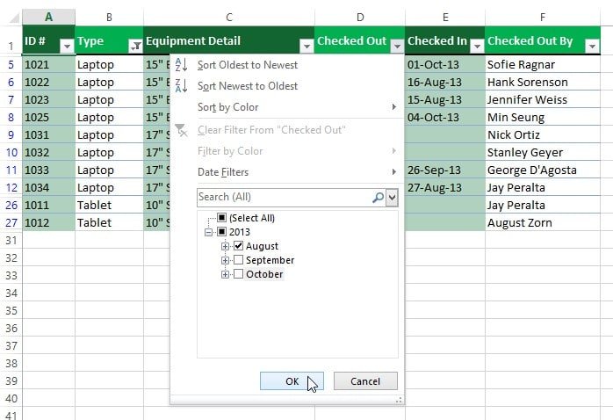Screen dimensions: 613x420
Task: Open the Filter by Color submenu
Action: coord(286,151)
